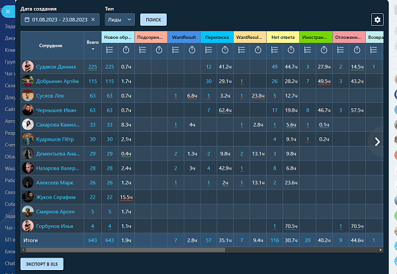Image resolution: width=397 pixels, height=274 pixels.
Task: Open employee Добрынин Артём's link
Action: click(x=58, y=81)
